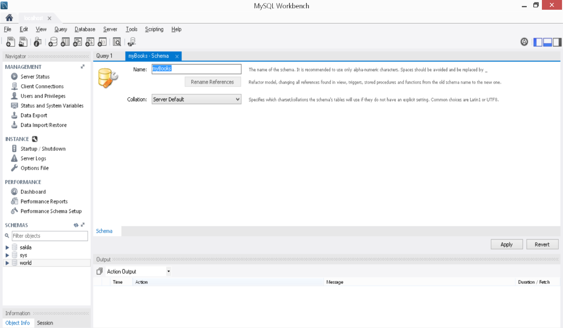Open Server Status icon in Navigator
This screenshot has height=328, width=563.
(14, 76)
